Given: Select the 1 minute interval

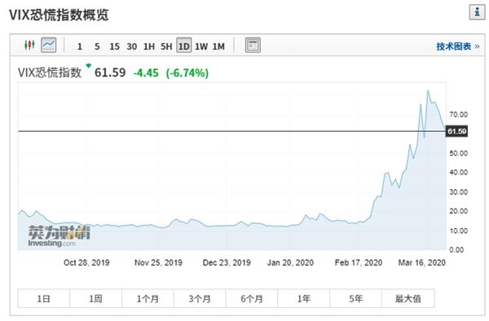Looking at the screenshot, I should coord(80,46).
